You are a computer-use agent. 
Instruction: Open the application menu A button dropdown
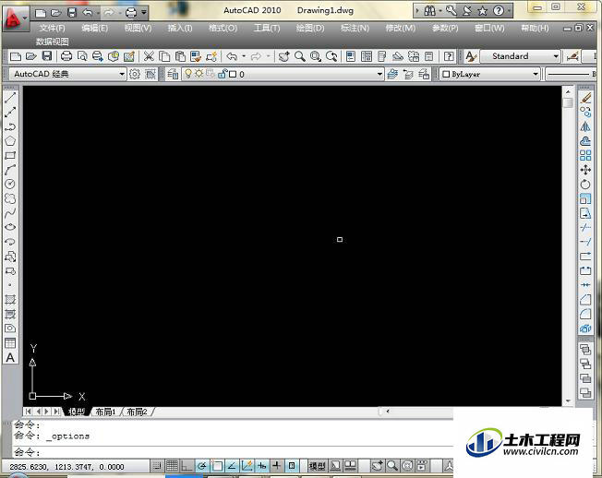coord(16,18)
